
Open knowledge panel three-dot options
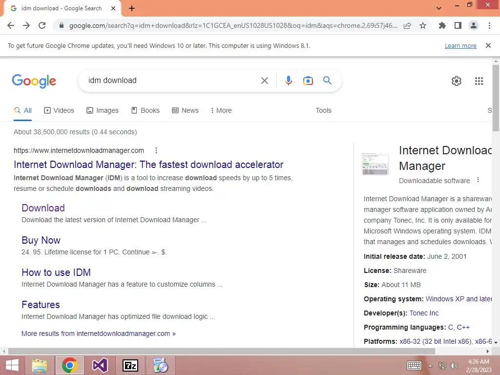(478, 180)
